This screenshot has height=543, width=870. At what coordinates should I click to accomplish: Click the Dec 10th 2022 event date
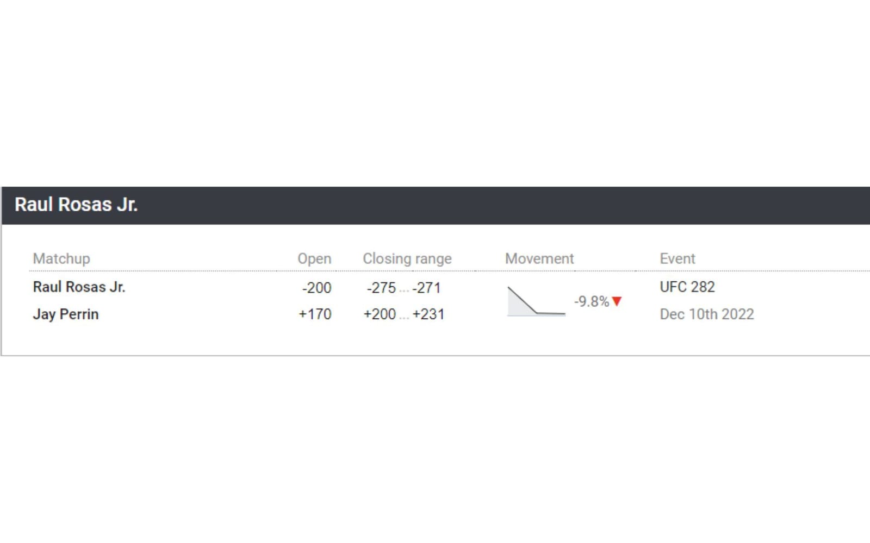pos(707,314)
